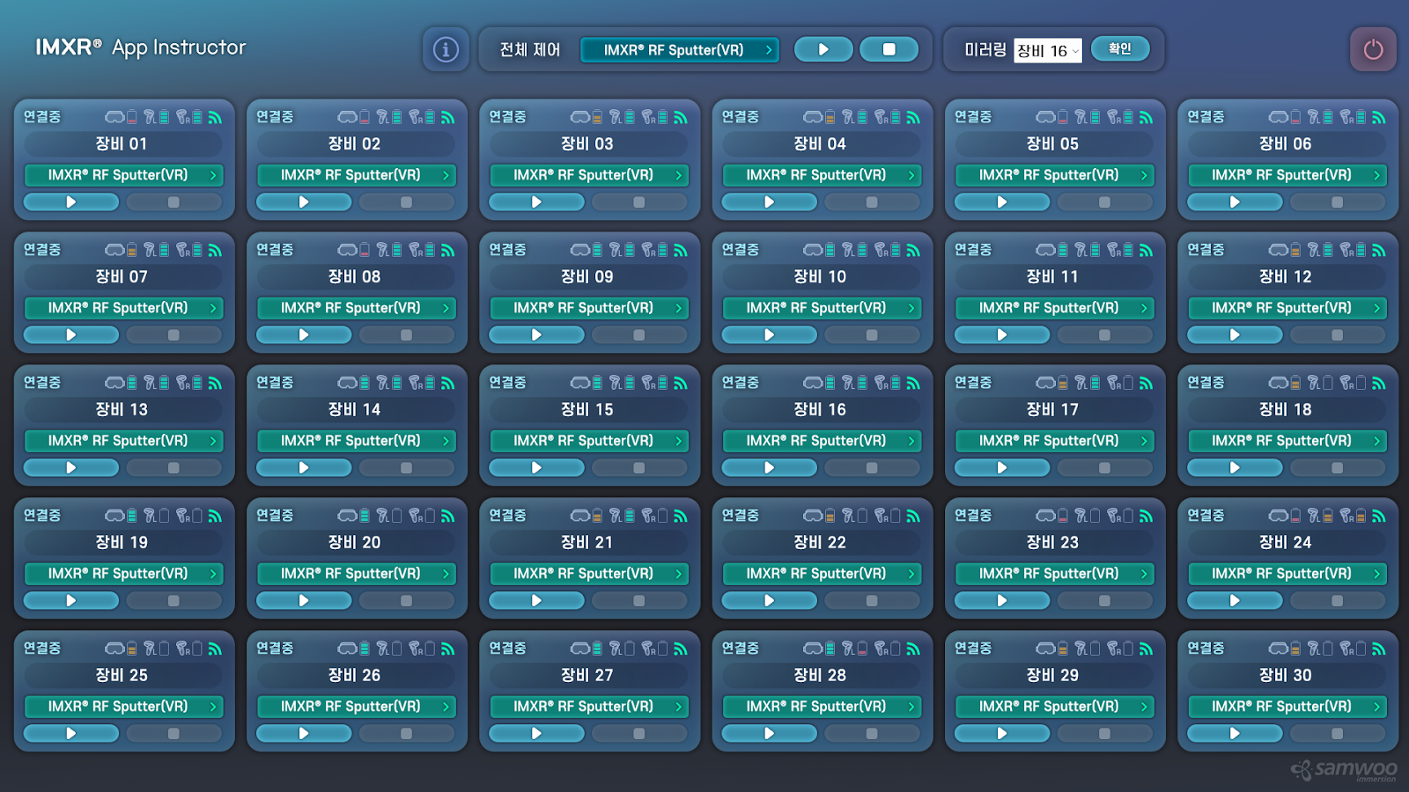This screenshot has width=1409, height=792.
Task: Click headset icon on 장비 21 card
Action: pyautogui.click(x=580, y=516)
